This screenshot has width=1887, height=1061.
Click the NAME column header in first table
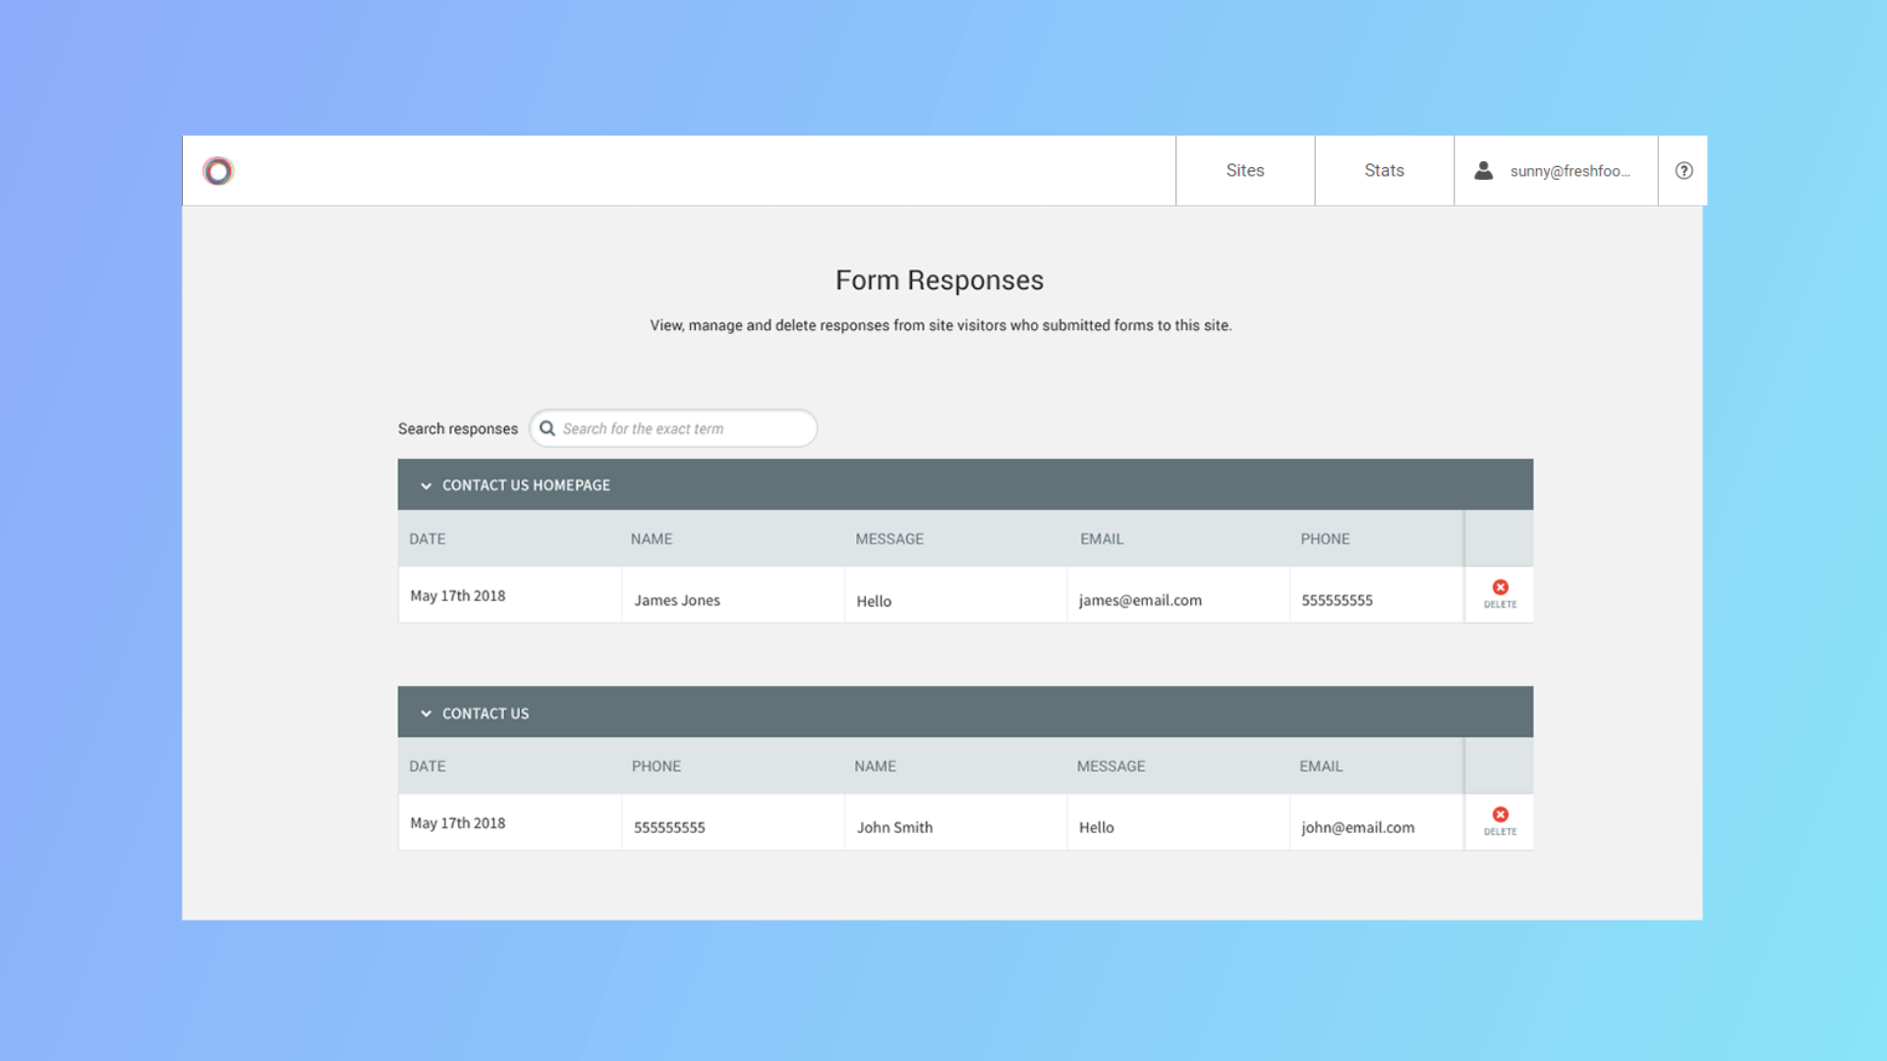(x=652, y=539)
